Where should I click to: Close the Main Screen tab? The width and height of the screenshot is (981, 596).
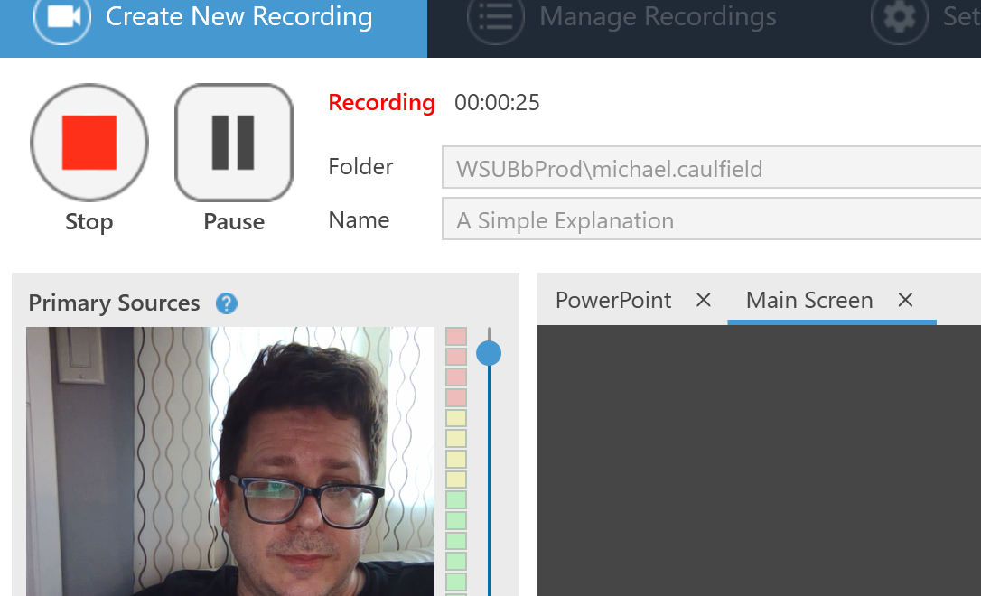tap(905, 300)
